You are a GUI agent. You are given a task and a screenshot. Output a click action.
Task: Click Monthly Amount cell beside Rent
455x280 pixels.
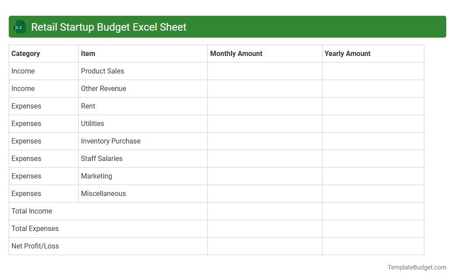point(265,106)
